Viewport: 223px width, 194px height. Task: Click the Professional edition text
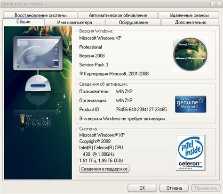[91, 47]
